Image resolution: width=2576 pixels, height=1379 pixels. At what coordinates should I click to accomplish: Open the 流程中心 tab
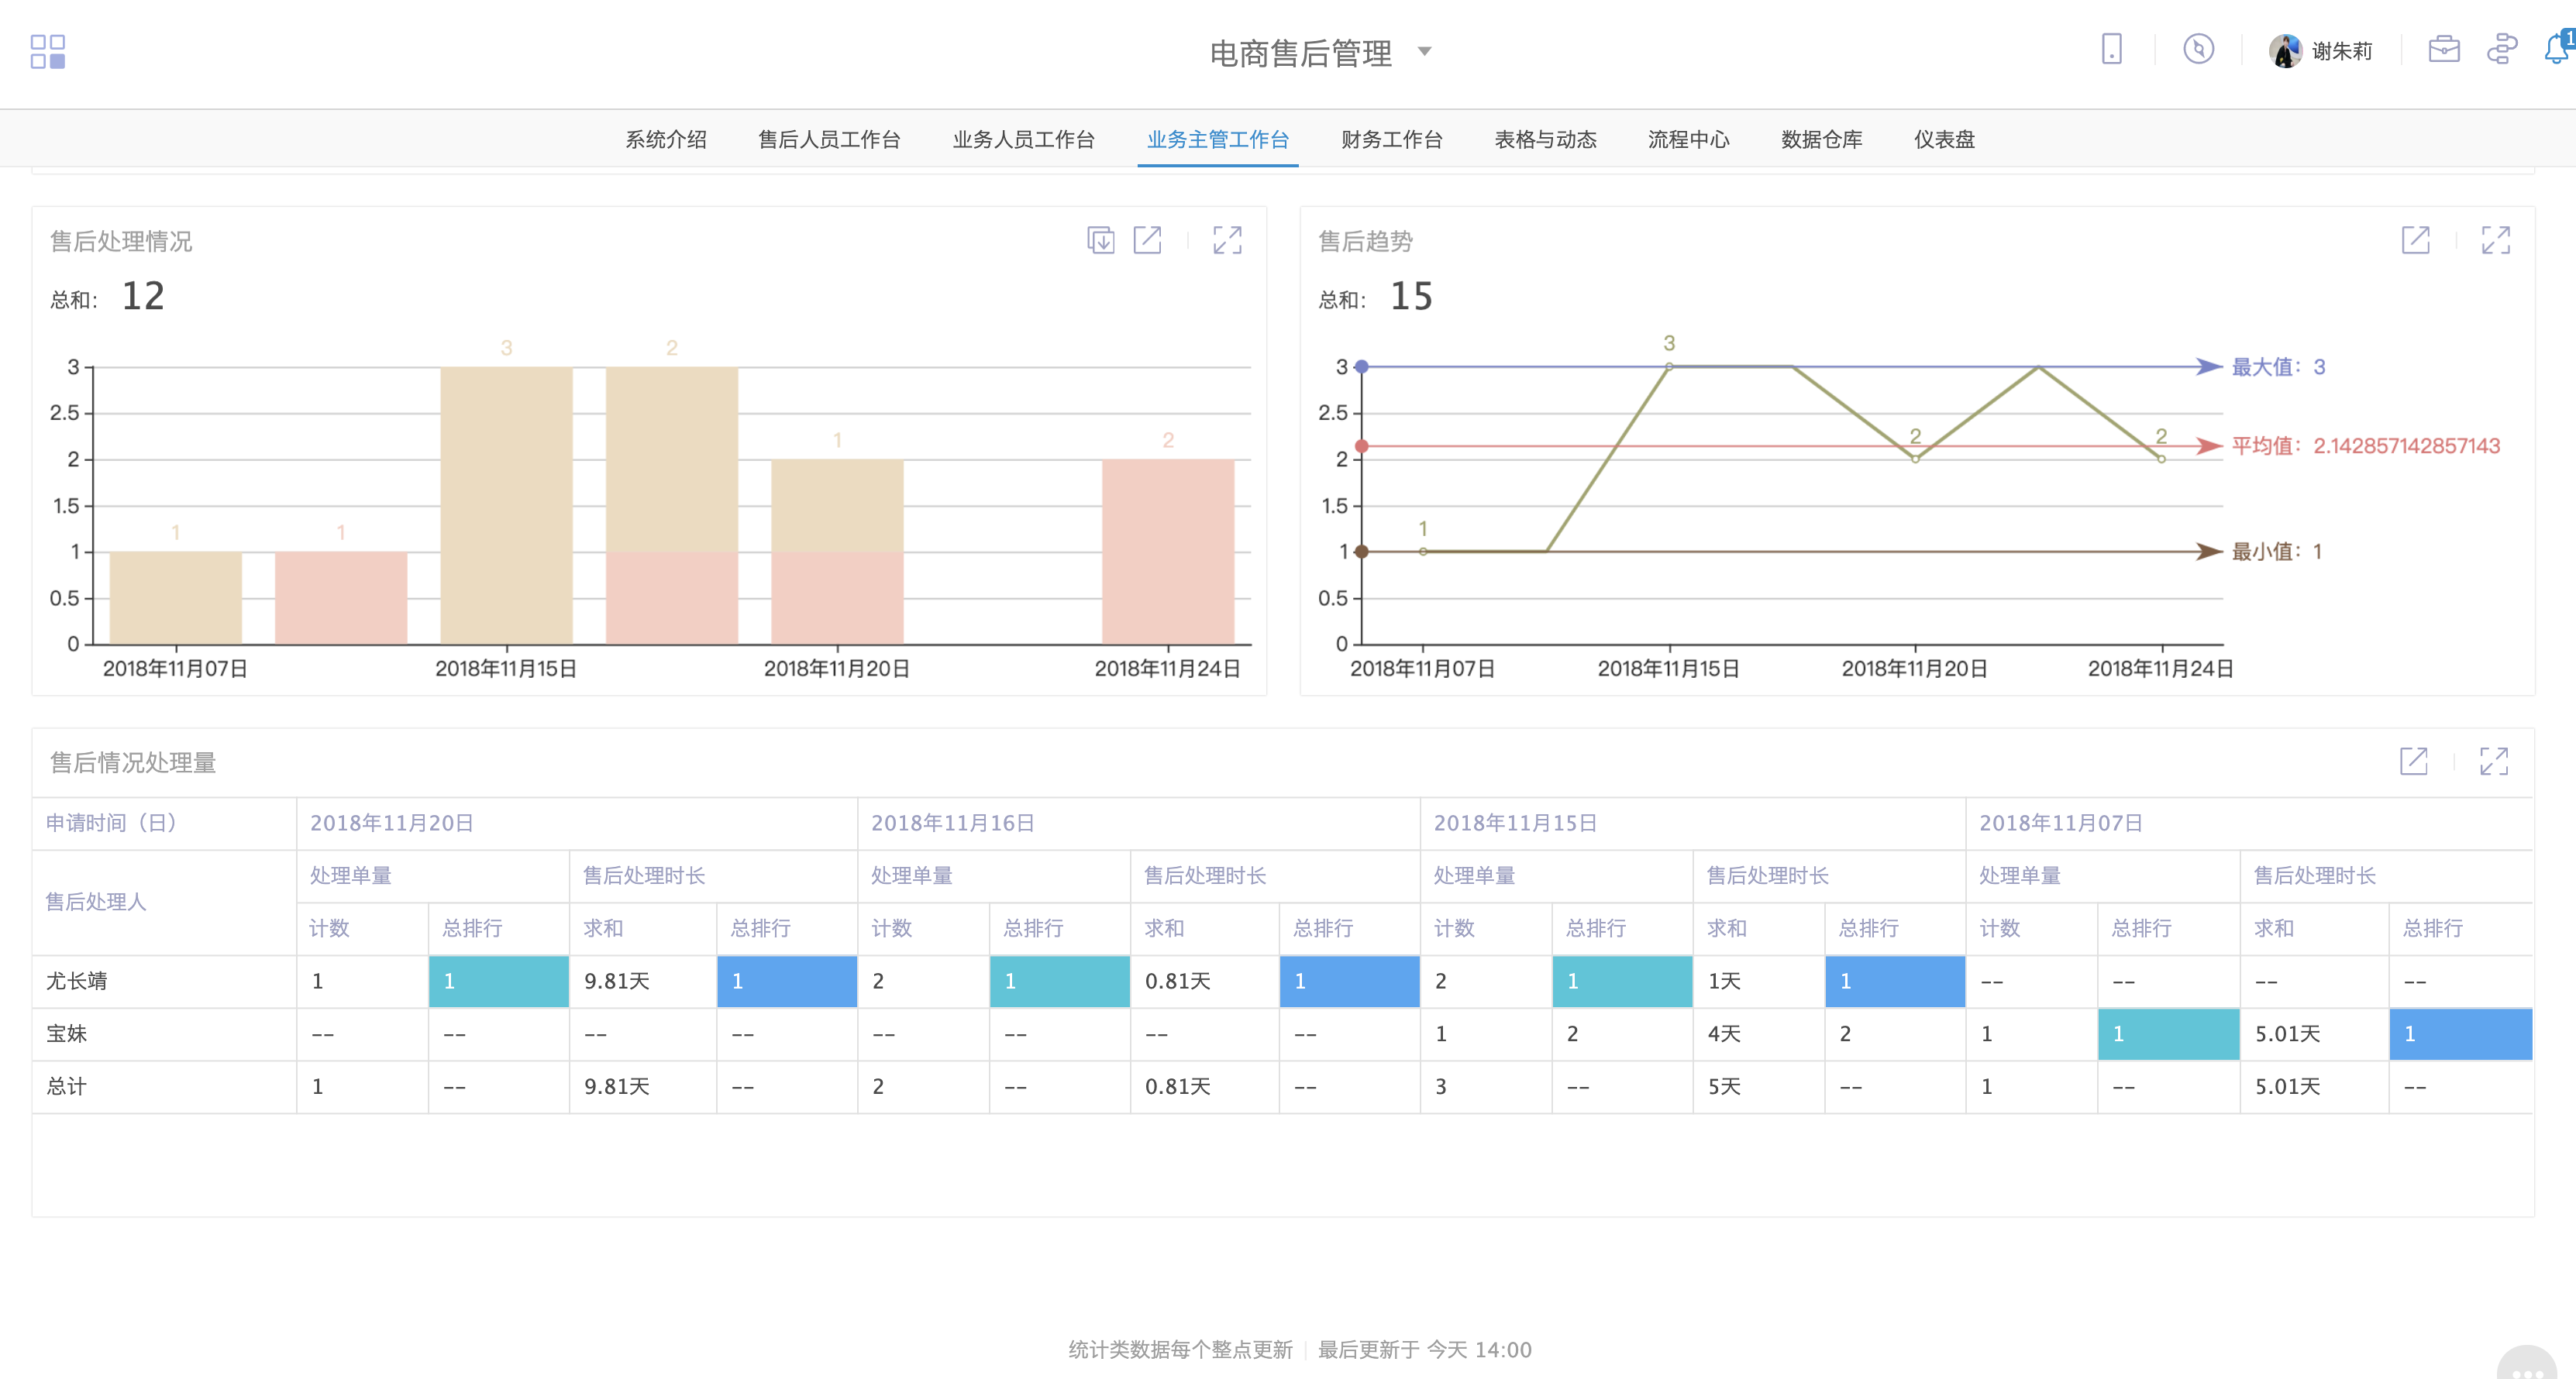tap(1688, 139)
